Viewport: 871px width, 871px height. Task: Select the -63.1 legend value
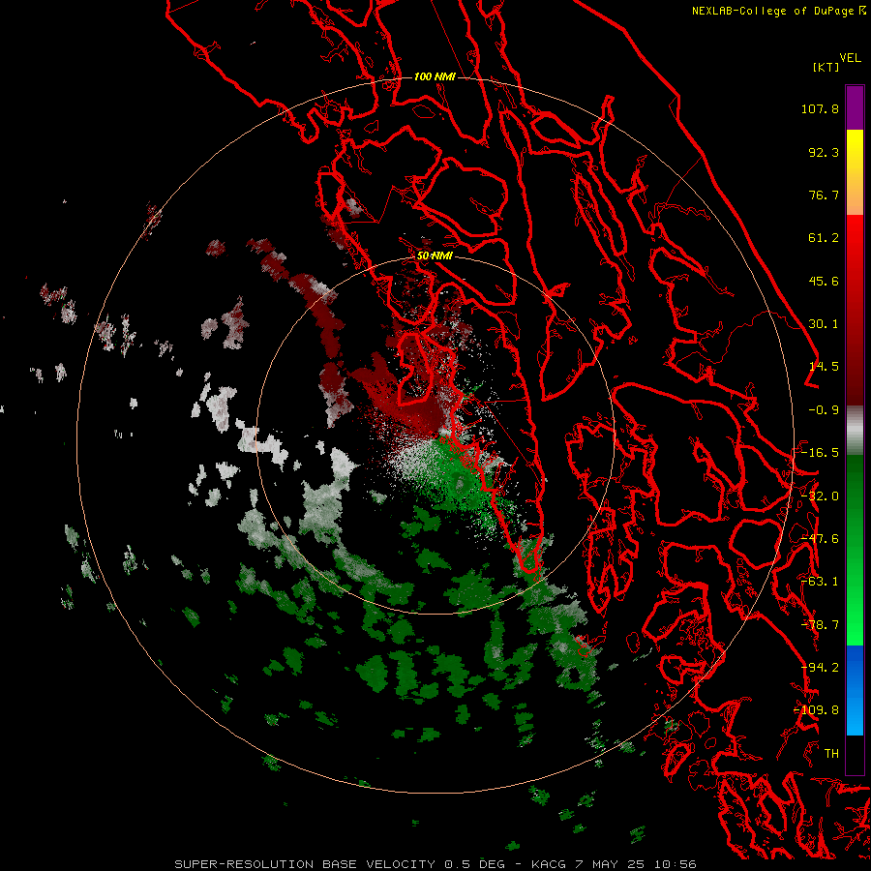click(820, 582)
